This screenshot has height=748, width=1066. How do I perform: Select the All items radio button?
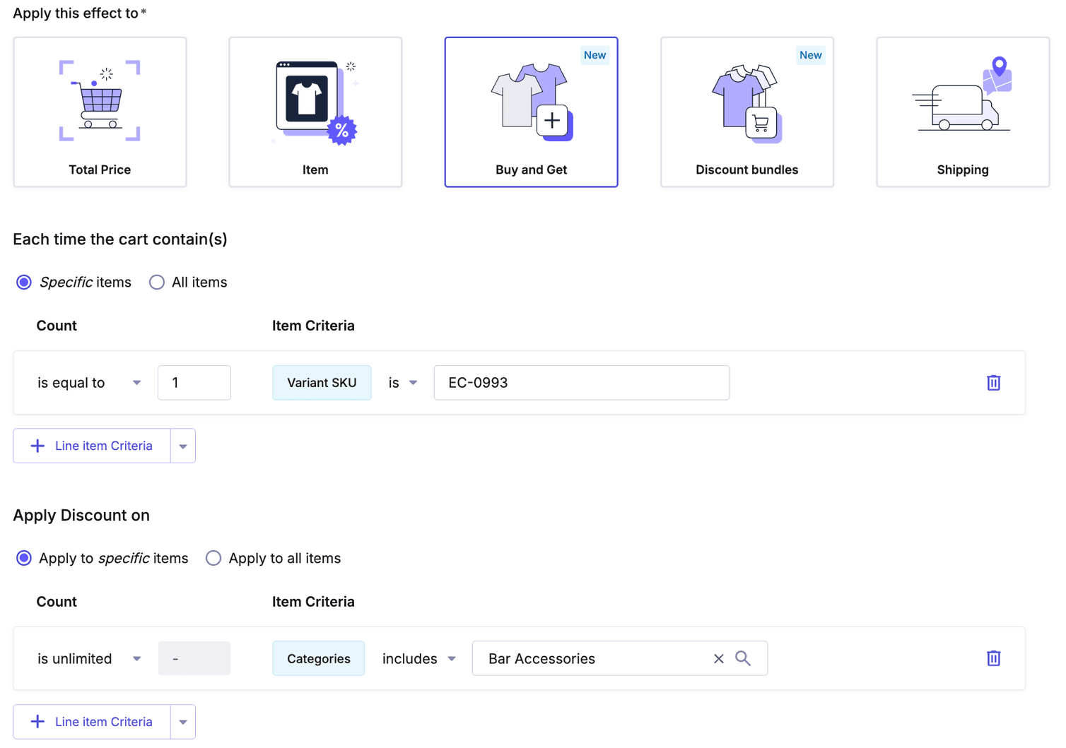click(157, 283)
